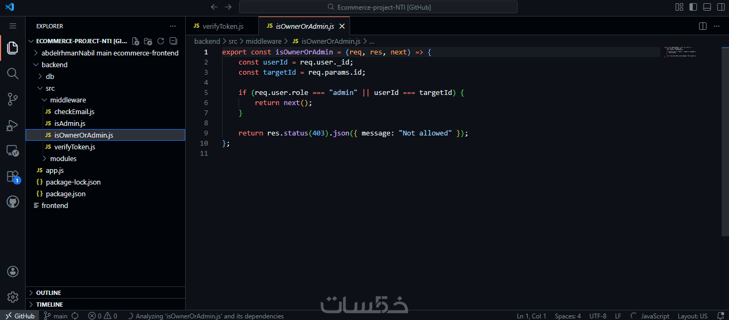Expand the OUTLINE section
The height and width of the screenshot is (320, 729).
(105, 293)
